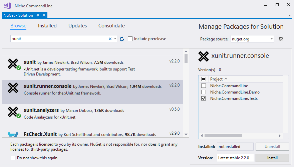Screen dimensions: 294x167
Task: Click the xunit.runner.console detail pane logo
Action: pyautogui.click(x=204, y=56)
